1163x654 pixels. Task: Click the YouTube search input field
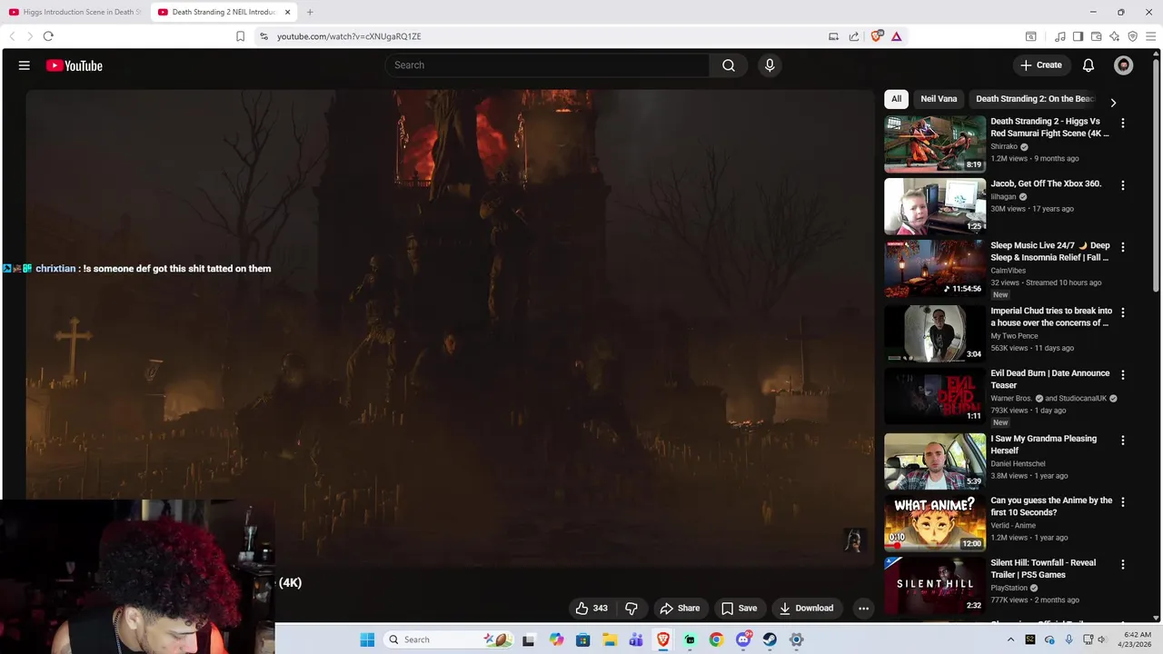[547, 65]
